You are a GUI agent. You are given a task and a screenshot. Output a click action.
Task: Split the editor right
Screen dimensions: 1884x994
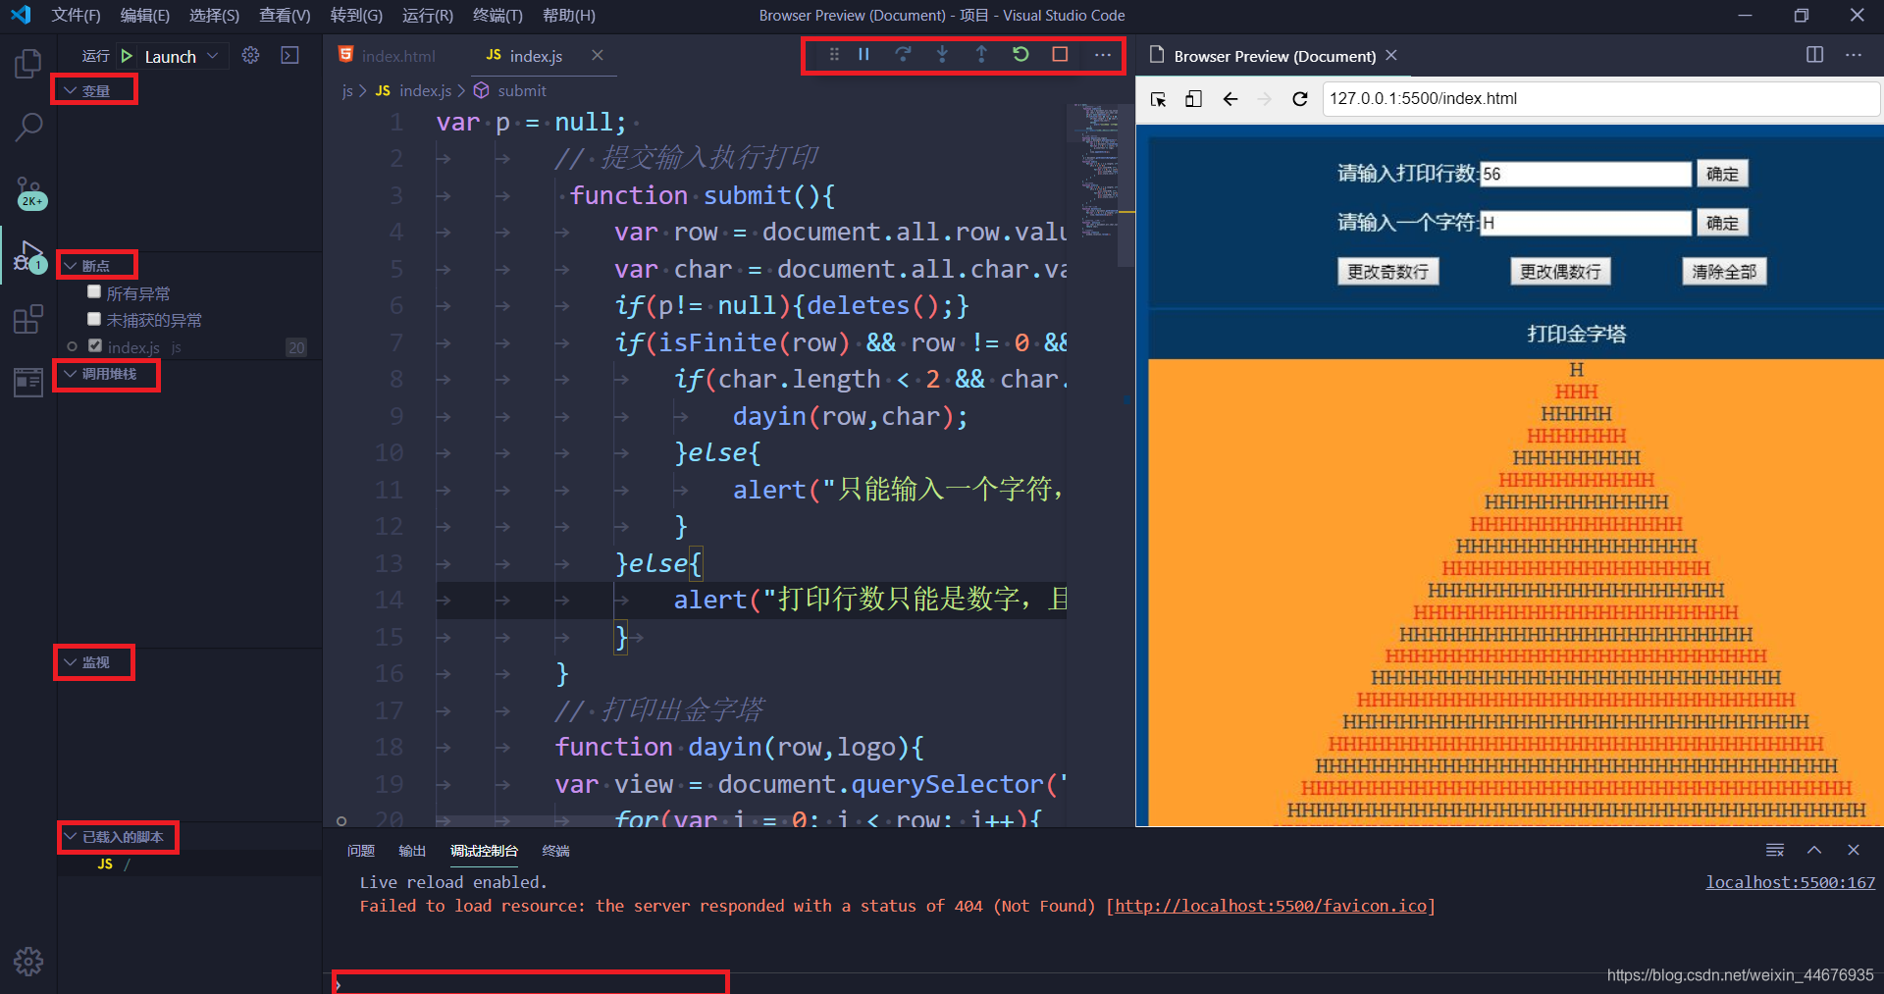click(x=1815, y=55)
